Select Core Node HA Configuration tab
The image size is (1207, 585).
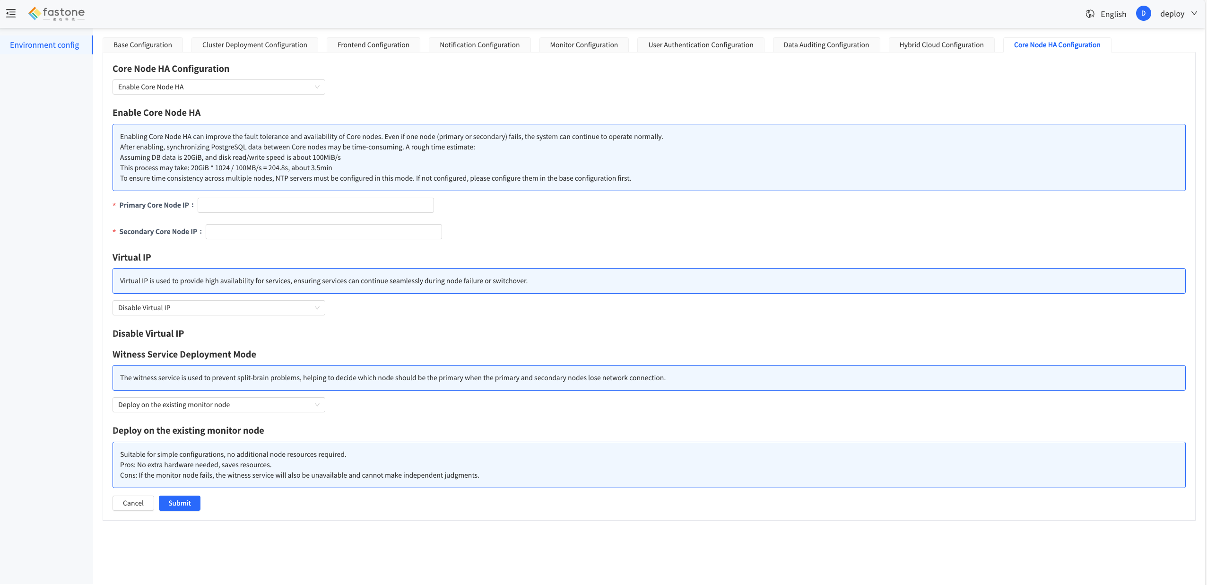pyautogui.click(x=1057, y=45)
